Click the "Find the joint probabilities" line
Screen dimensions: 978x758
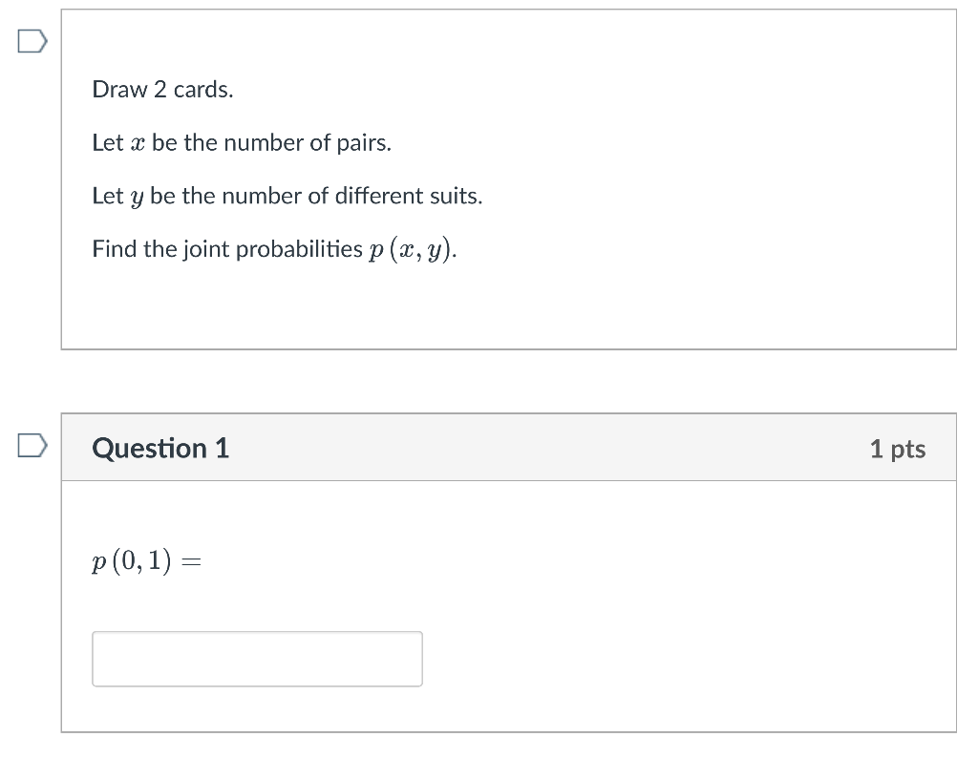click(x=274, y=249)
